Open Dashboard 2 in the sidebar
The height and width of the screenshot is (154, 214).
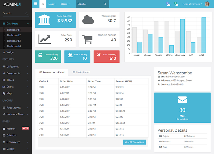click(14, 35)
